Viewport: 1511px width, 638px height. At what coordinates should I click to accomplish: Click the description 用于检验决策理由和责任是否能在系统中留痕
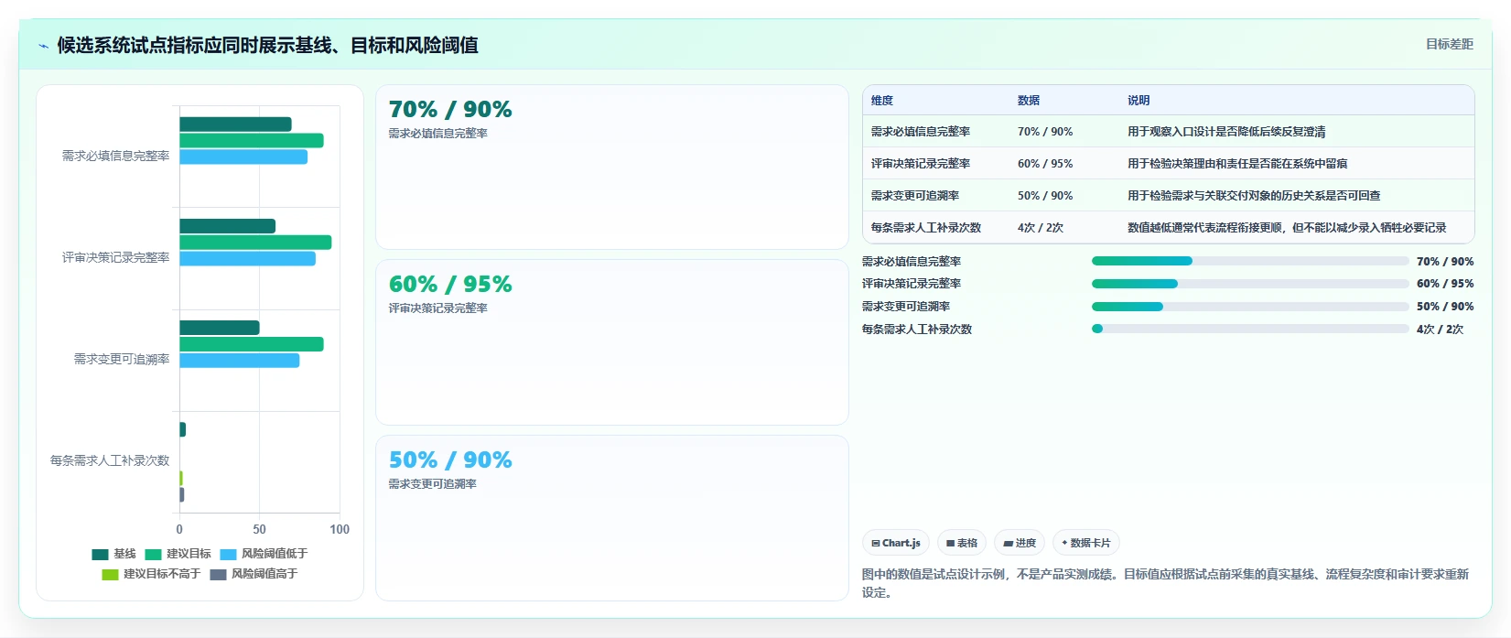[1237, 164]
